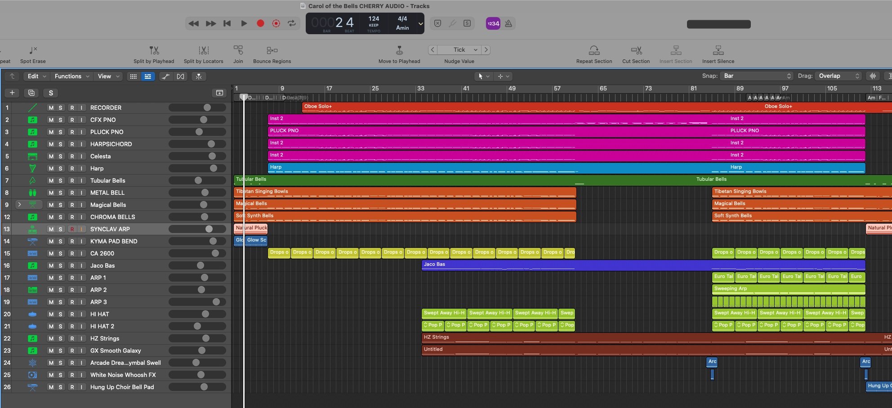Solo the Harp track
This screenshot has height=408, width=892.
point(61,169)
